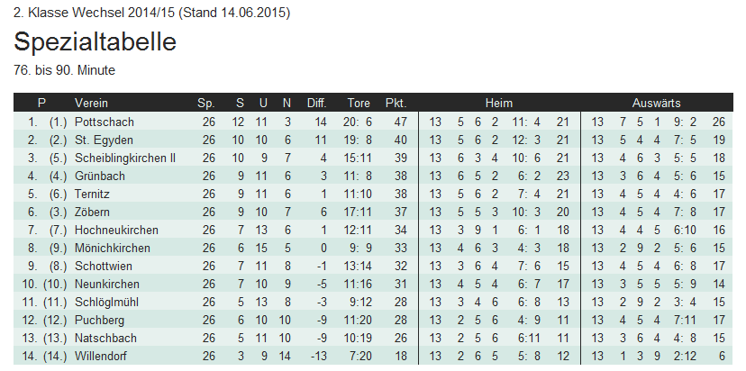The width and height of the screenshot is (746, 371).
Task: Select Scheiblingkirchen II in the table
Action: [124, 158]
